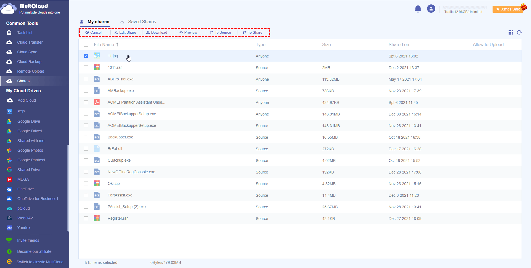Viewport: 531px width, 268px height.
Task: Click Invite friends link
Action: tap(28, 240)
